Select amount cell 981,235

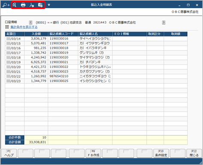click(36, 48)
